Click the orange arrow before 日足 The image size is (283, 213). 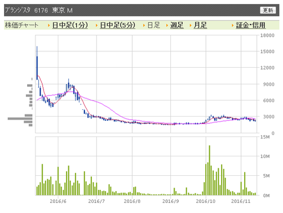coord(144,25)
